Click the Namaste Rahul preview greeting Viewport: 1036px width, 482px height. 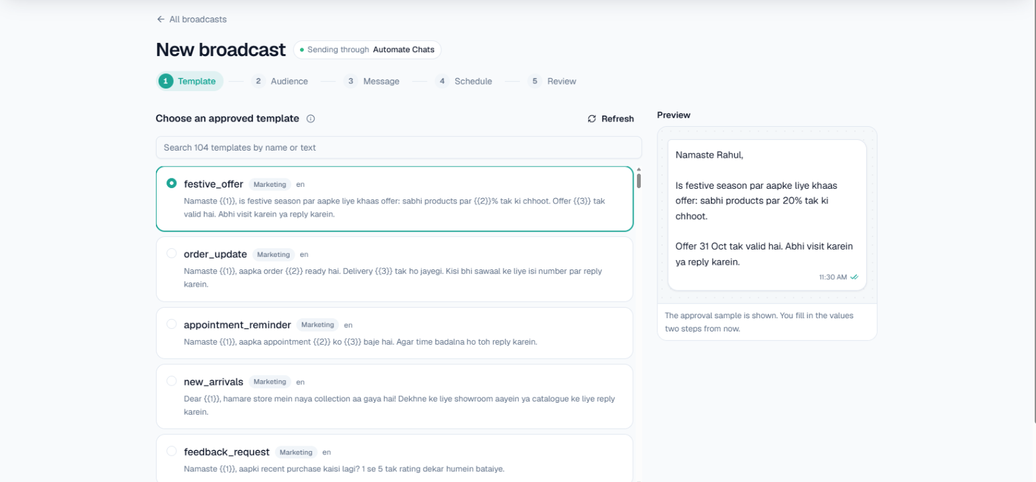(710, 155)
